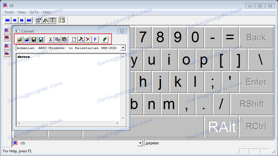
Task: Click the n key on virtual keyboard
Action: tap(151, 104)
